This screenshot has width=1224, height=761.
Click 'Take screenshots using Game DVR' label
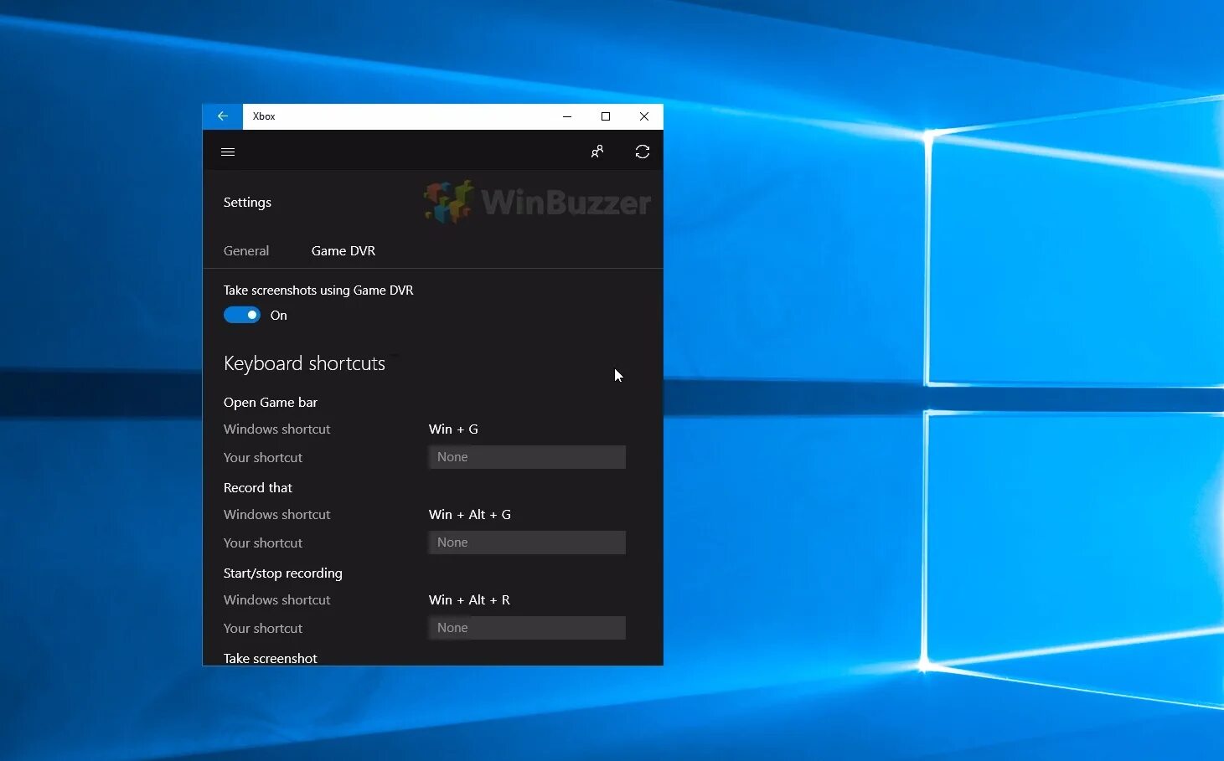[x=318, y=291]
